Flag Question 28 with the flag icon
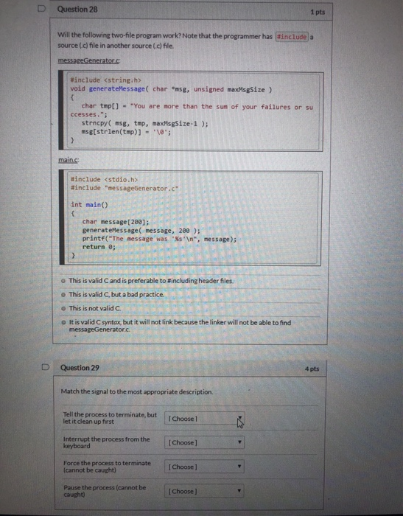Viewport: 403px width, 516px height. 41,9
